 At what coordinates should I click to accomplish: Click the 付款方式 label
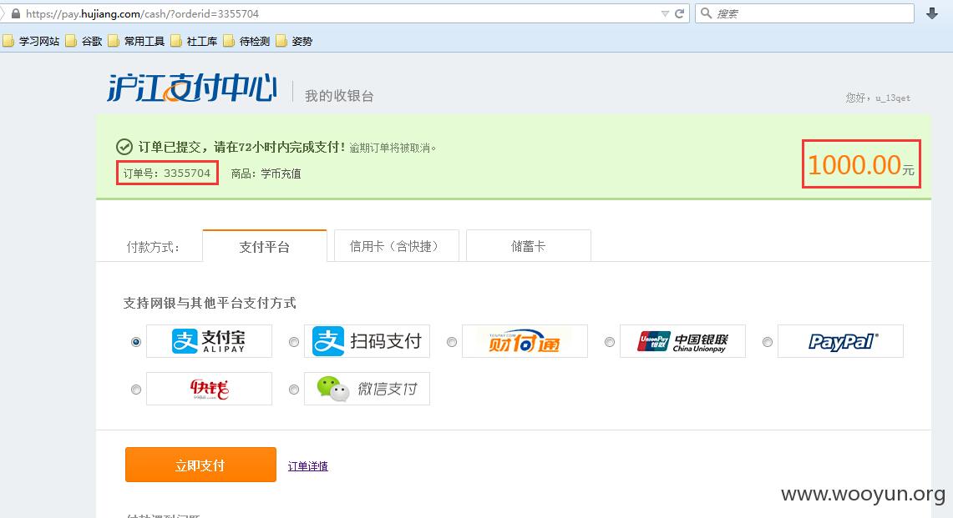tap(153, 247)
